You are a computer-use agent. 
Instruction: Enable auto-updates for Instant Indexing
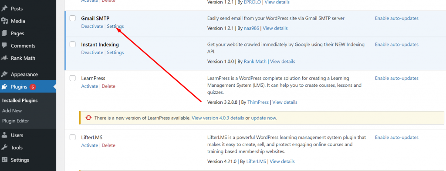(396, 45)
